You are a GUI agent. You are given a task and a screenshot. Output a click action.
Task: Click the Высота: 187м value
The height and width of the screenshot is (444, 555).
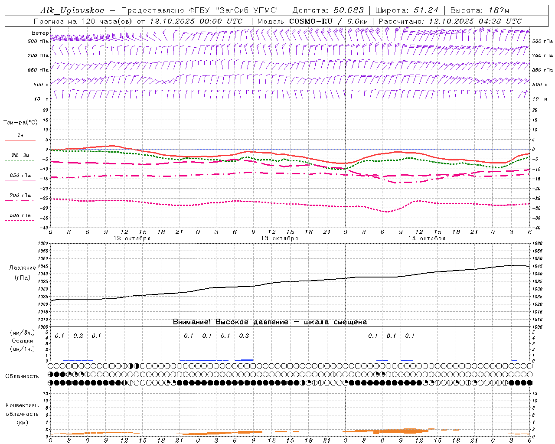tap(480, 10)
